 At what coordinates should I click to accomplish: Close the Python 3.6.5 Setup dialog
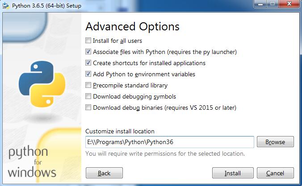[x=289, y=4]
